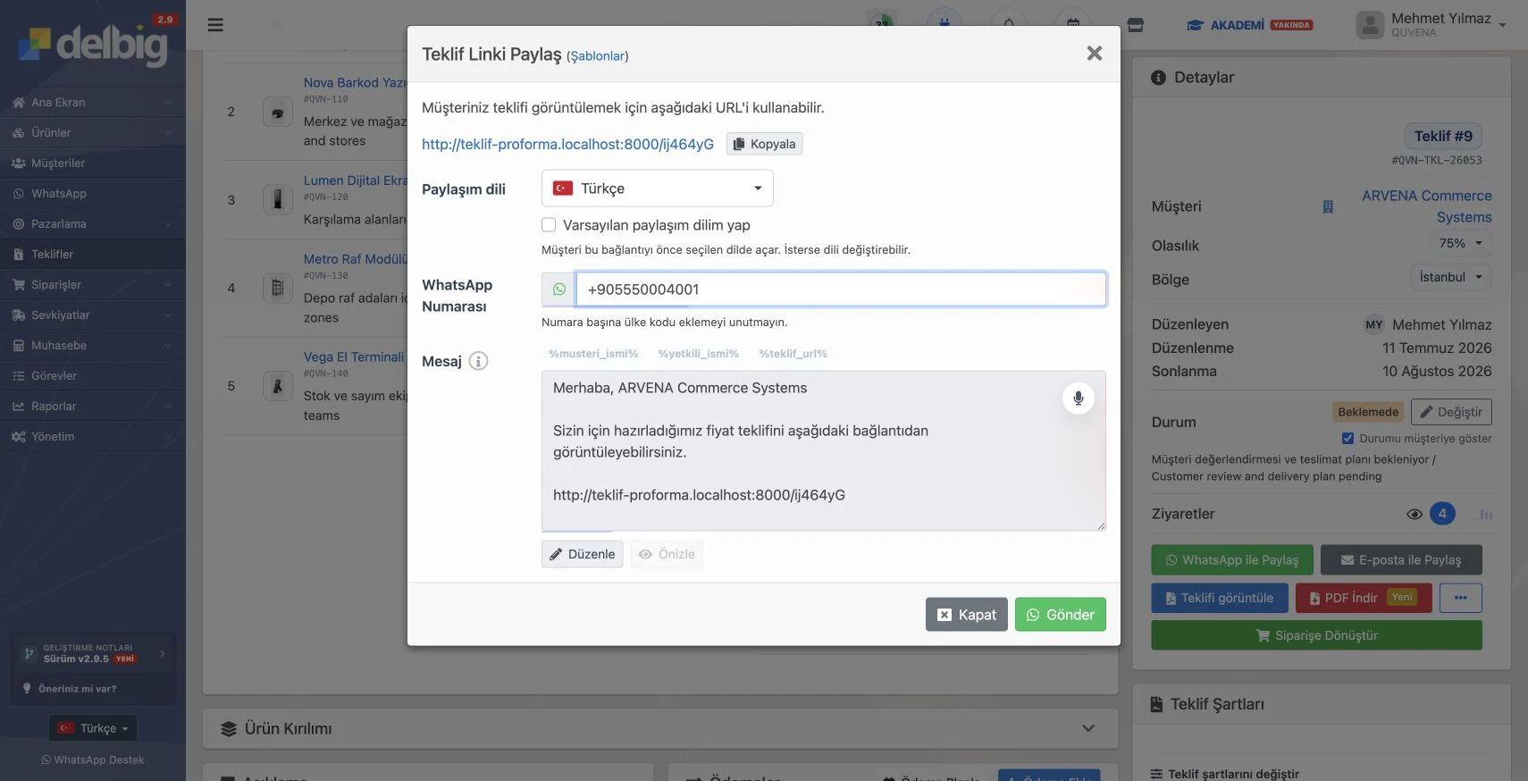The image size is (1528, 781).
Task: Click the Kapat button
Action: pos(967,615)
